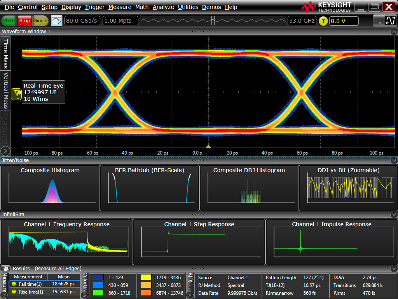Toggle acquisition with the Run button
The width and height of the screenshot is (398, 299).
click(x=8, y=21)
